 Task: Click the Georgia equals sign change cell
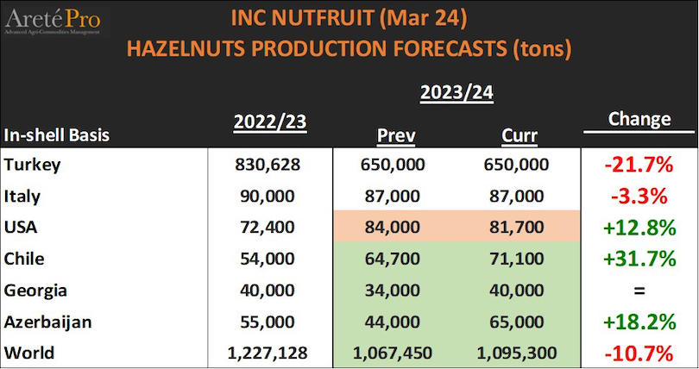click(639, 290)
